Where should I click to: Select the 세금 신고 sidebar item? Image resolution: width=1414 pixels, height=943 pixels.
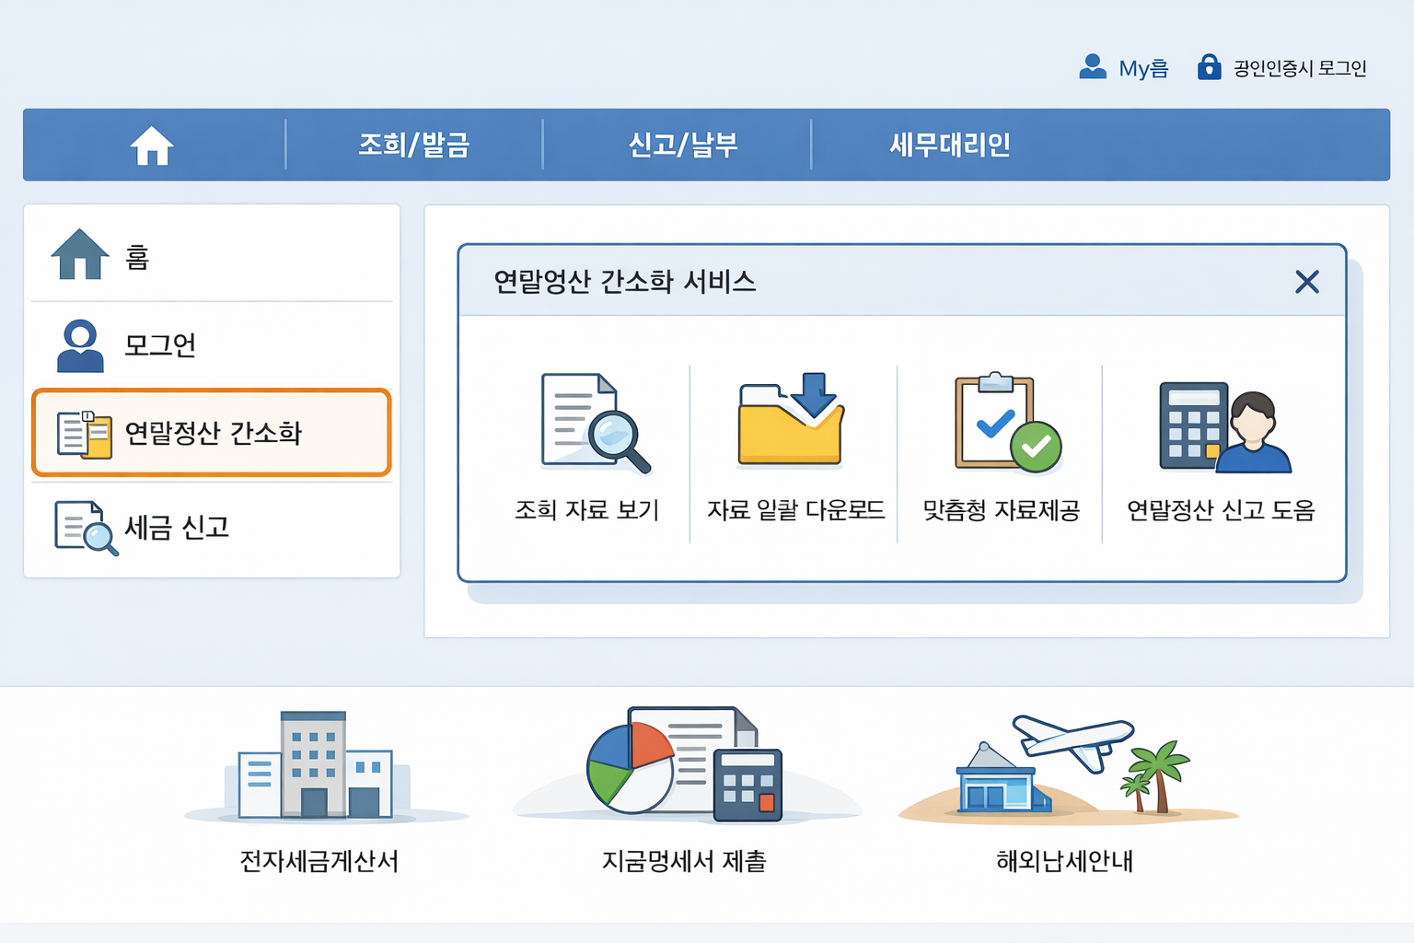pos(212,528)
